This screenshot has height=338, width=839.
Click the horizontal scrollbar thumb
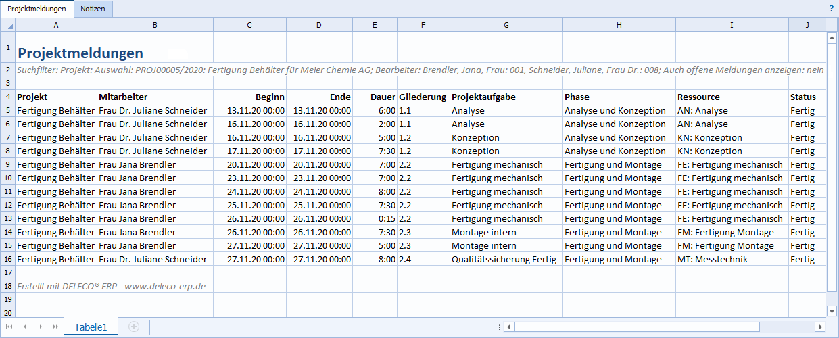[636, 327]
